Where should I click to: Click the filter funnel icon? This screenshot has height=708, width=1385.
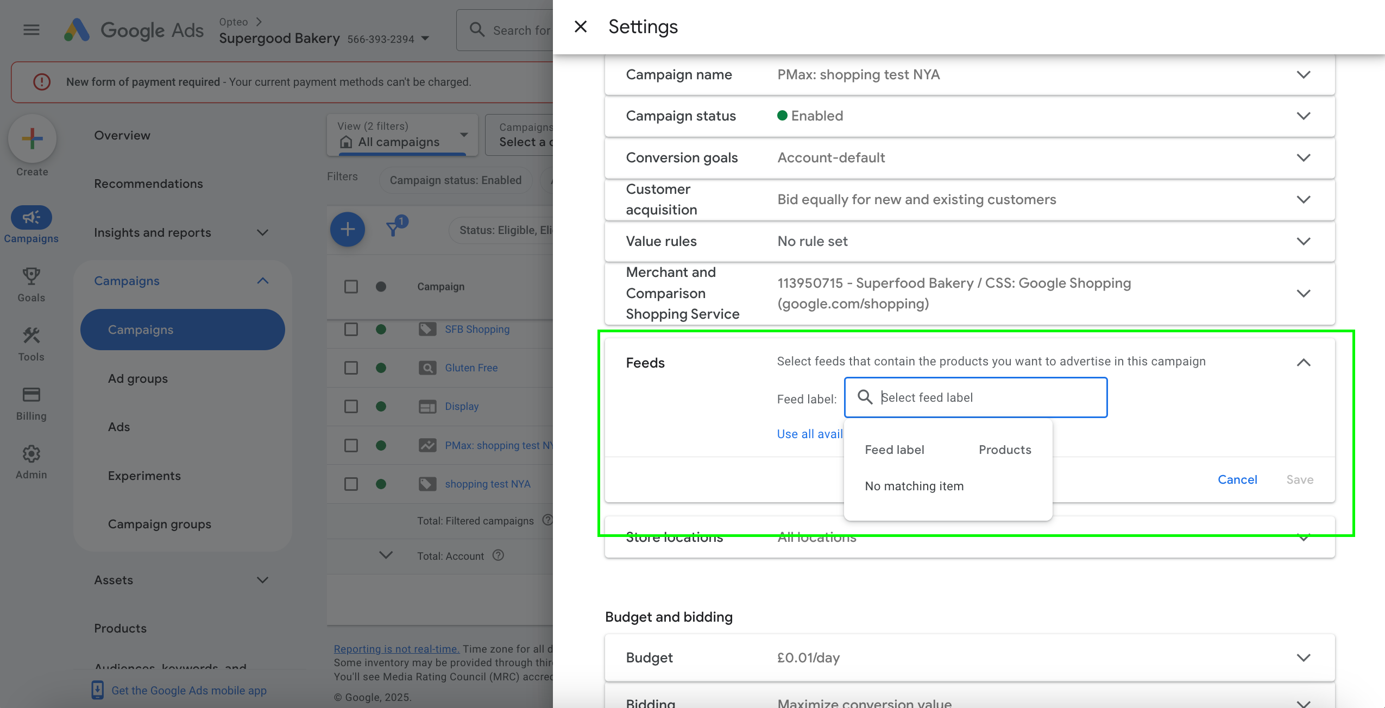(x=393, y=229)
